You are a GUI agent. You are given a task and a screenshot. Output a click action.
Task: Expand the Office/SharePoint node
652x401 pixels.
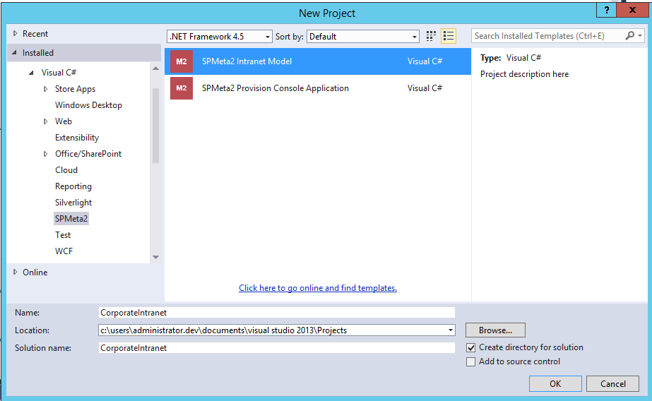click(45, 154)
